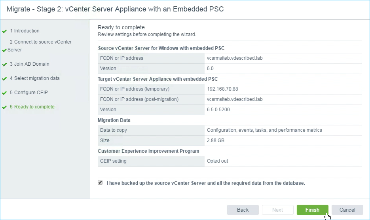This screenshot has height=220, width=370.
Task: Click the Back button
Action: point(243,210)
